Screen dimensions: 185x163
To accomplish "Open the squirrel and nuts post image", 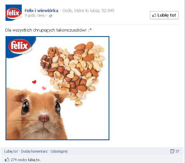I will point(57,88).
